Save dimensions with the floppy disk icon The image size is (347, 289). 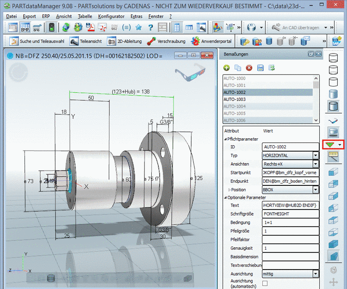(260, 68)
